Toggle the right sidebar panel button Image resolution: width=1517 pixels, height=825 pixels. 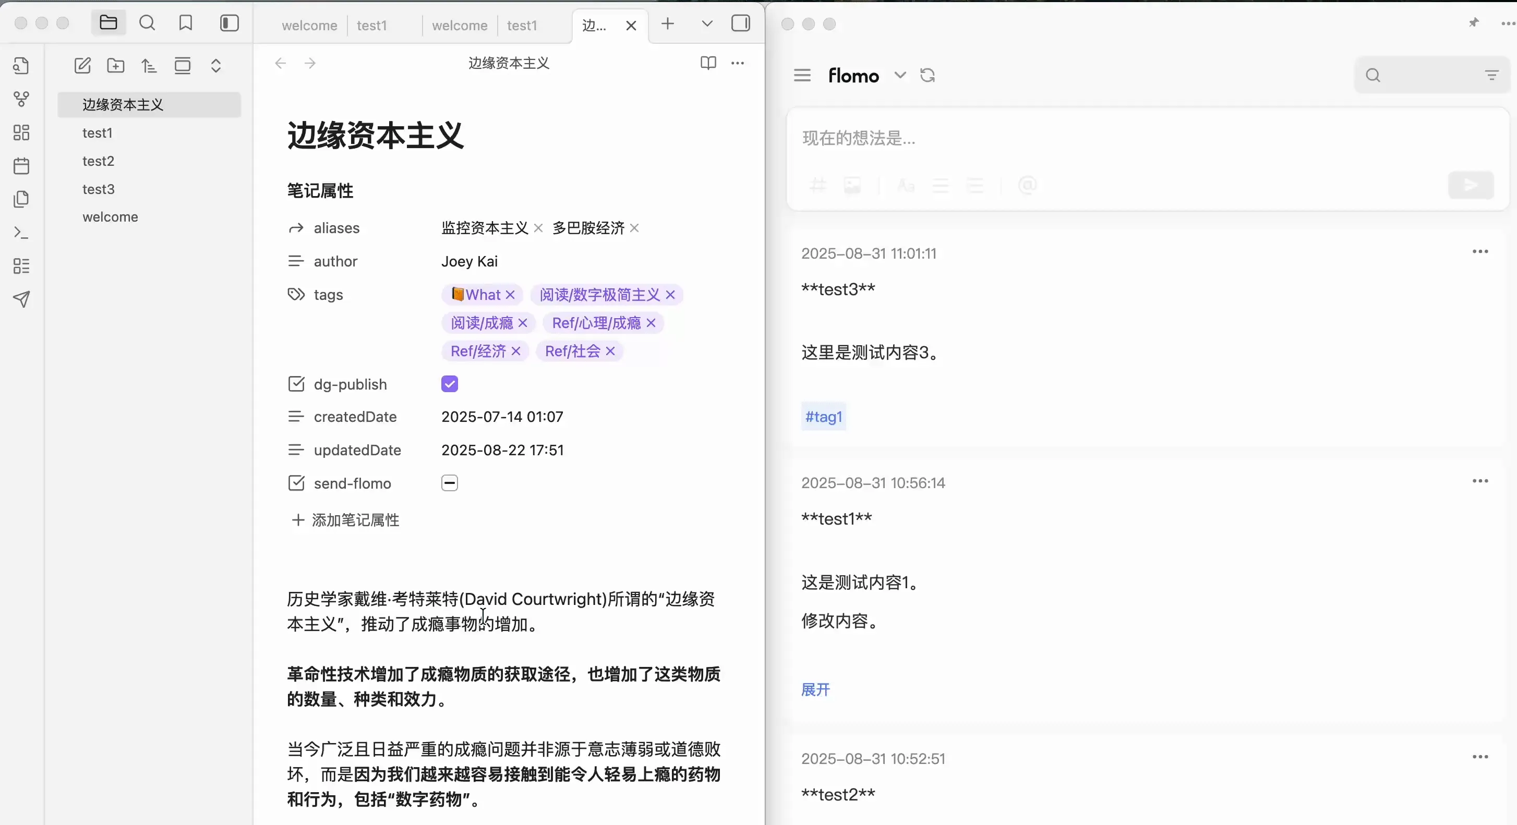coord(740,23)
